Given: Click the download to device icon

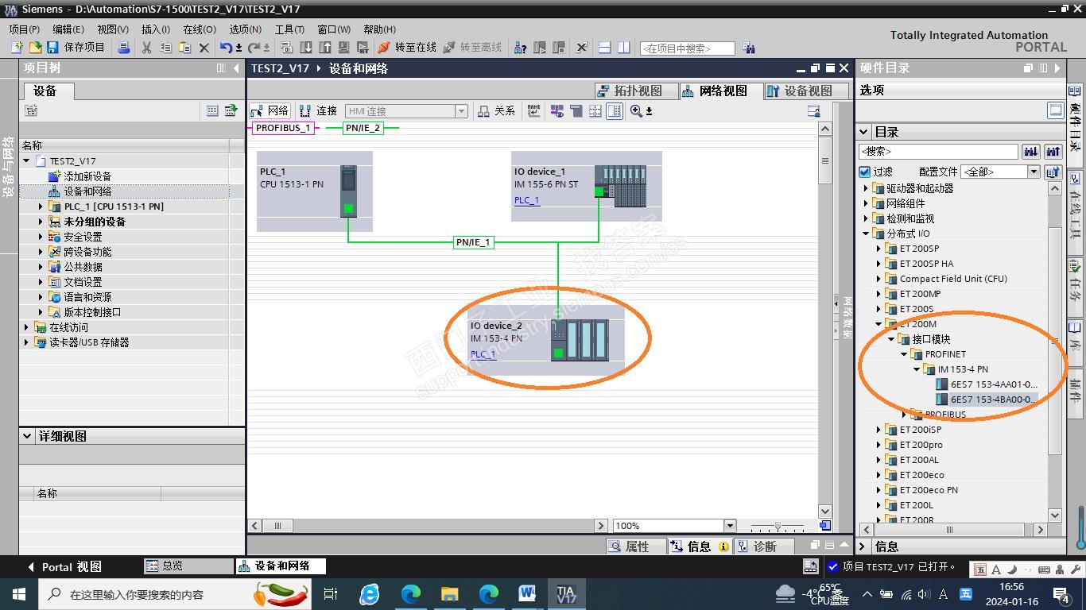Looking at the screenshot, I should [x=306, y=48].
